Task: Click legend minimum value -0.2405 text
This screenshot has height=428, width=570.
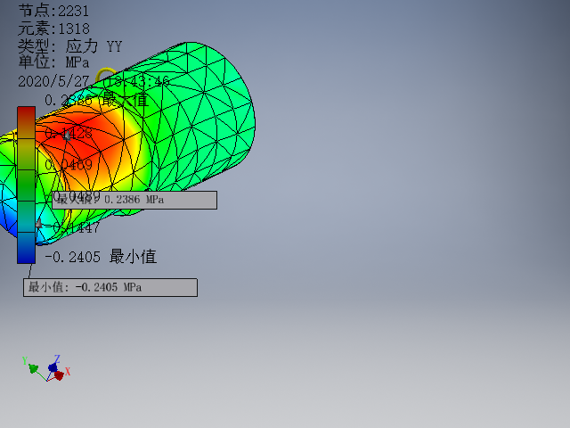Action: (x=101, y=257)
